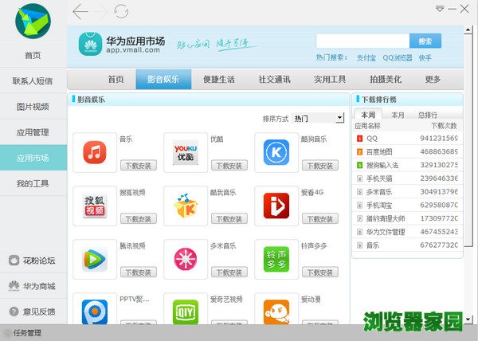Open 意见反馈 feedback question-mark icon
478x341 pixels.
tap(14, 312)
